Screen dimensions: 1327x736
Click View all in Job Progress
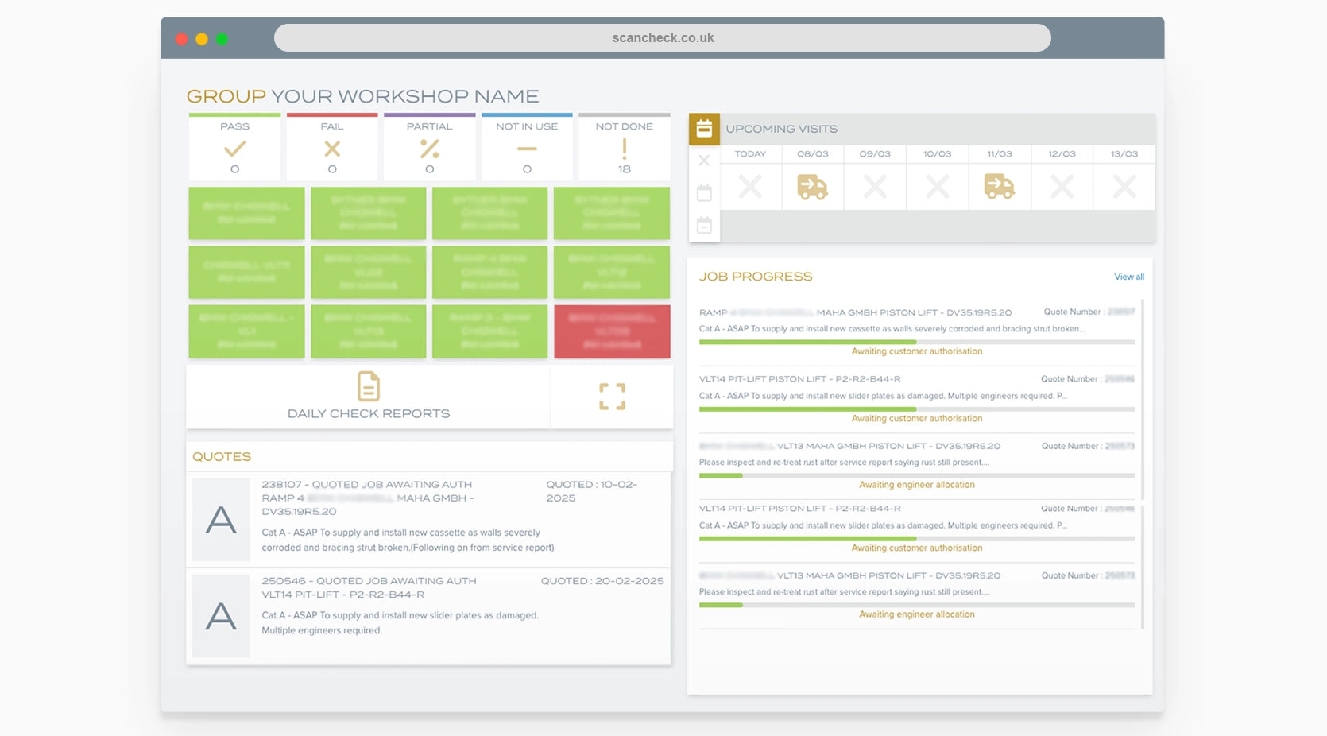point(1128,277)
